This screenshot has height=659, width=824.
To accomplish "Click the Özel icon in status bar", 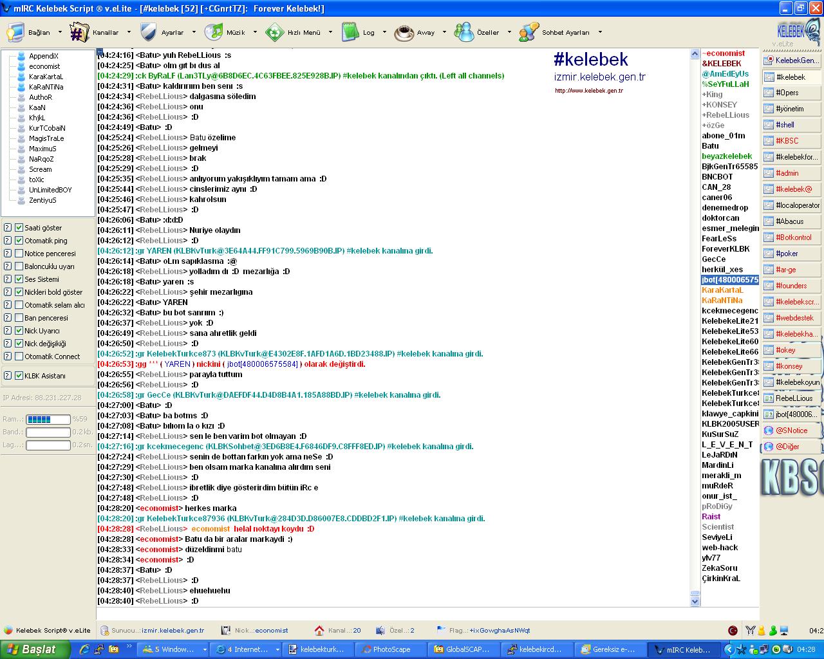I will pos(380,631).
